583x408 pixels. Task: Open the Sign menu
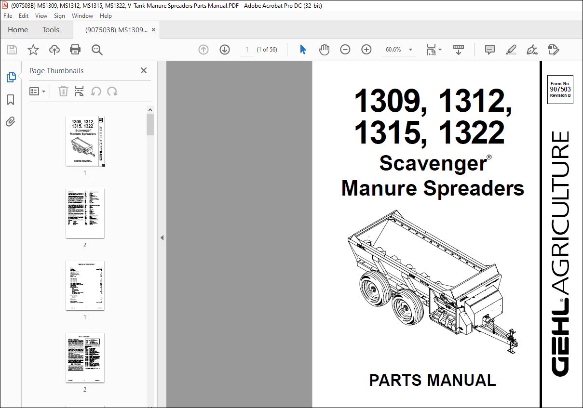point(59,16)
